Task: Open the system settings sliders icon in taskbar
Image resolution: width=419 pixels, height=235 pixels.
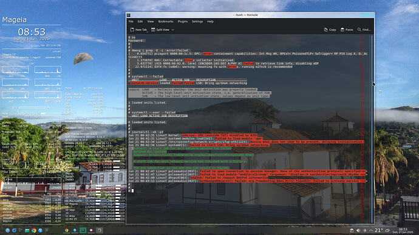Action: point(21,230)
